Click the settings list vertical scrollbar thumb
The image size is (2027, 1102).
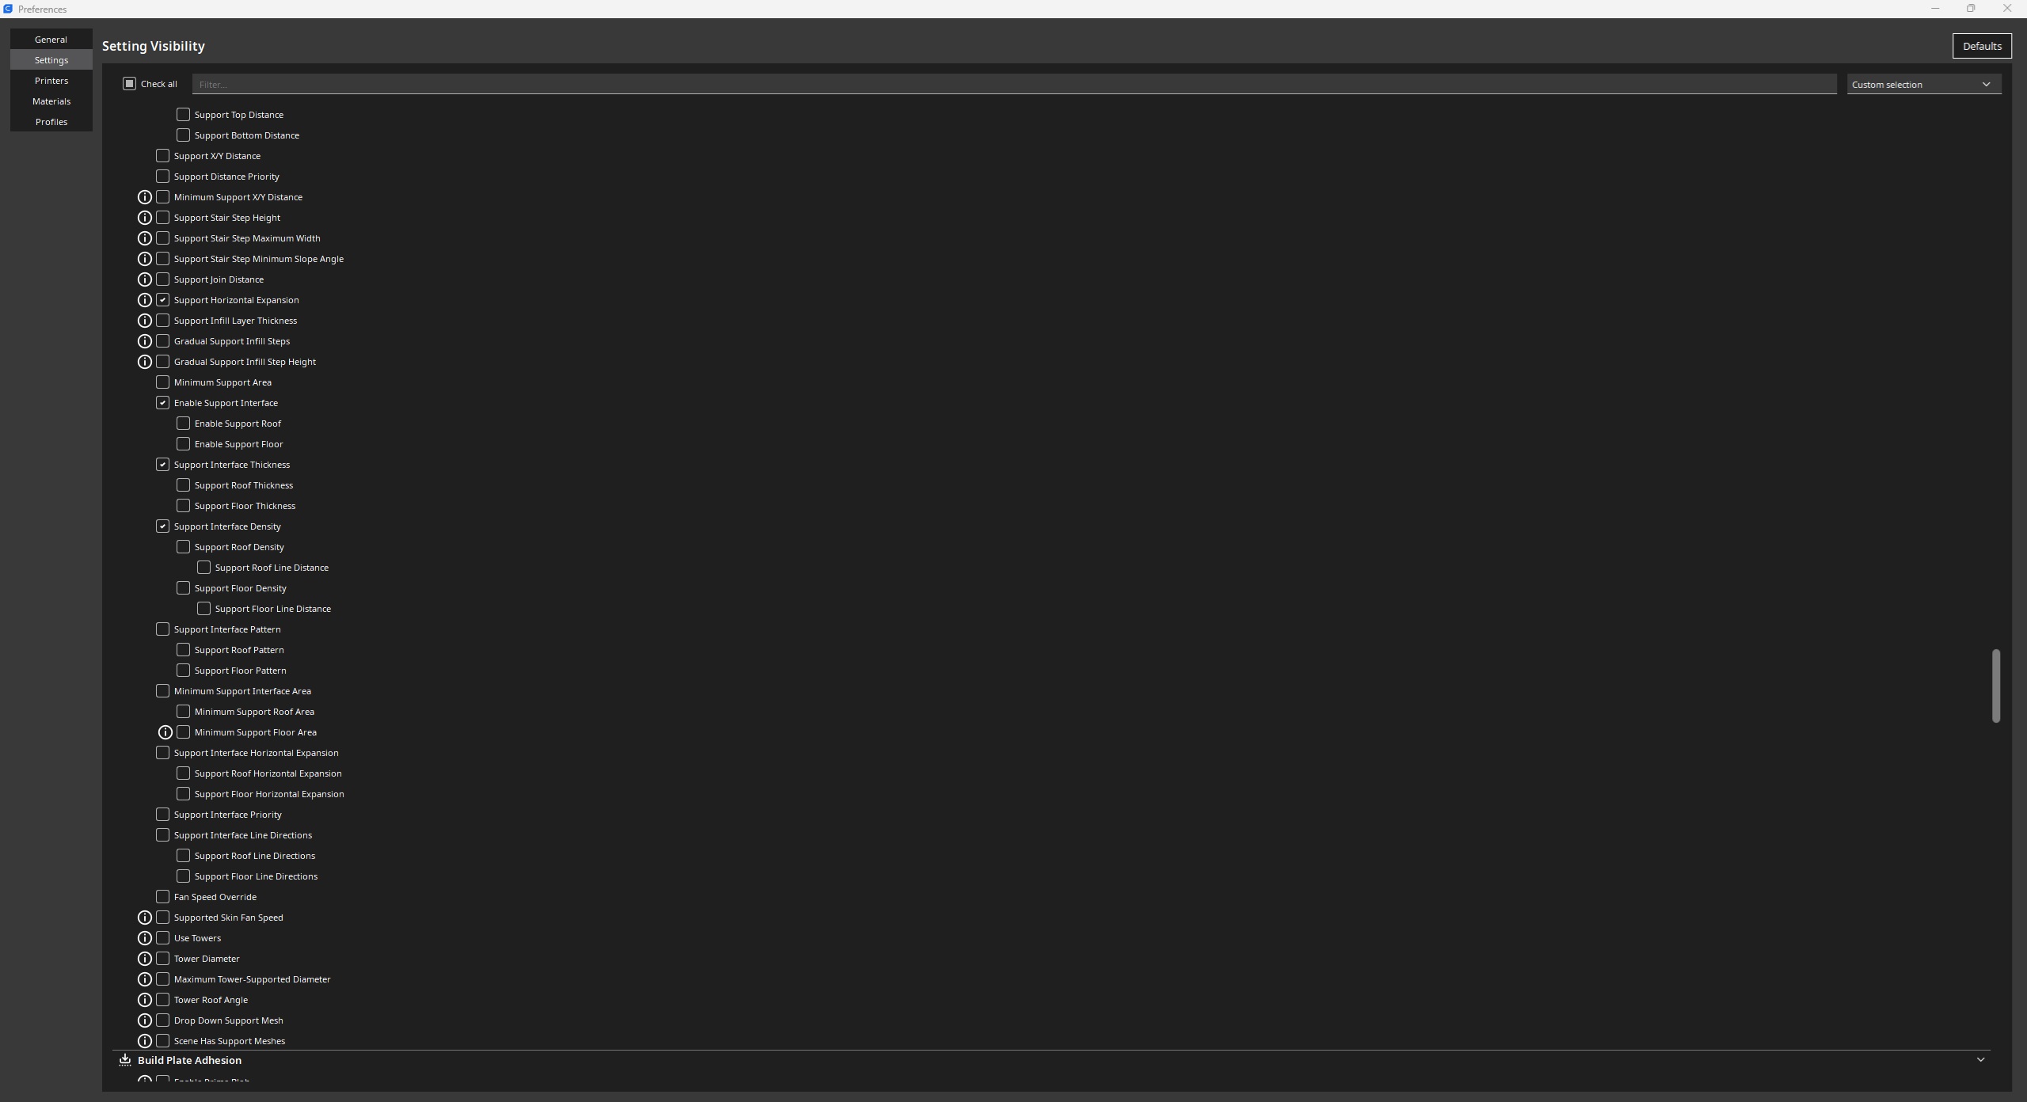(x=1996, y=686)
